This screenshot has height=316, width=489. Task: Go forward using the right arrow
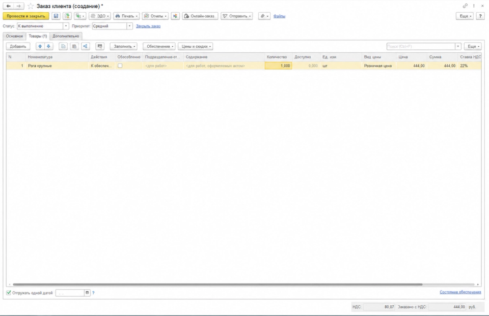click(x=18, y=6)
